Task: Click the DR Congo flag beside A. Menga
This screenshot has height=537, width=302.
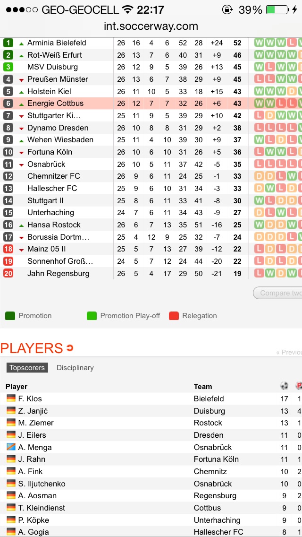Action: (x=11, y=447)
